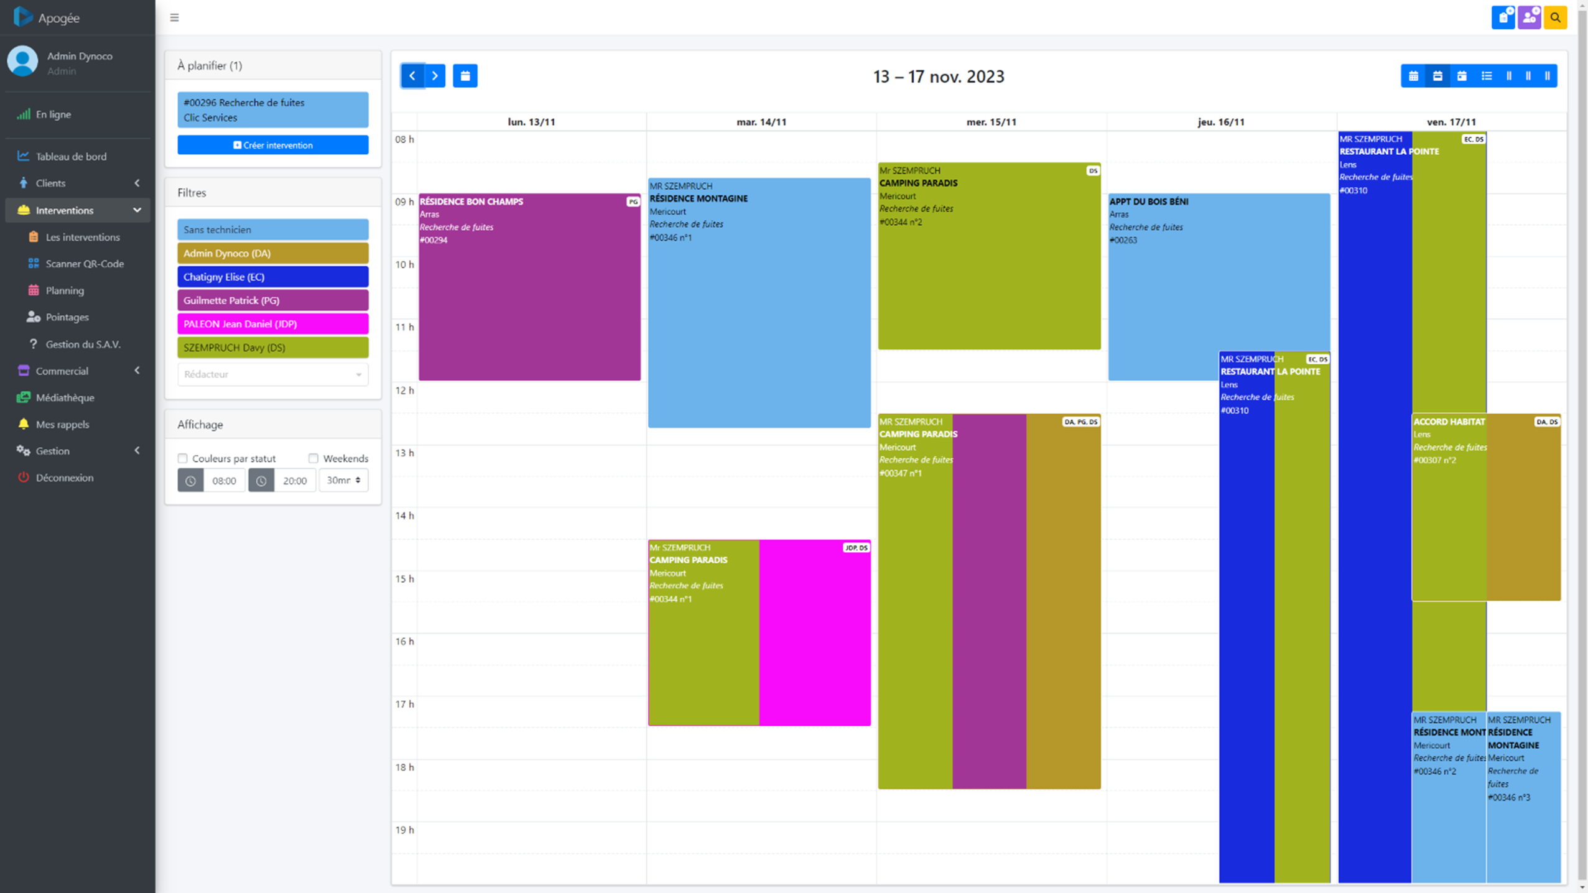1588x893 pixels.
Task: Click the list view icon in toolbar
Action: (1485, 75)
